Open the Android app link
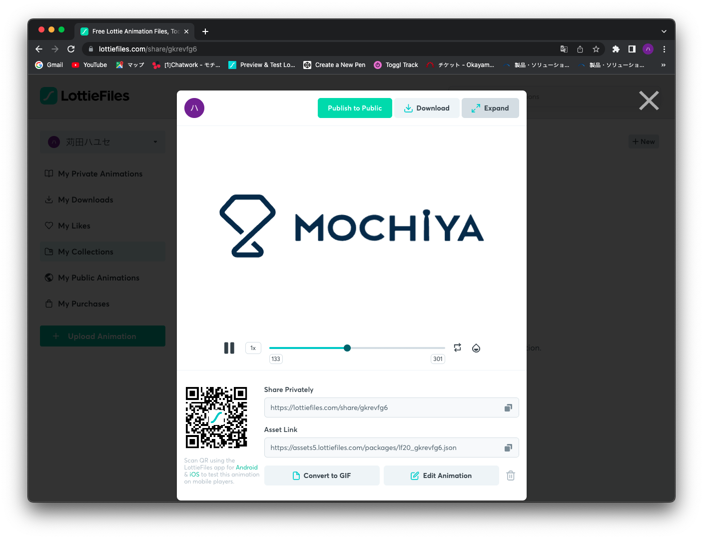Image resolution: width=703 pixels, height=539 pixels. [x=247, y=467]
